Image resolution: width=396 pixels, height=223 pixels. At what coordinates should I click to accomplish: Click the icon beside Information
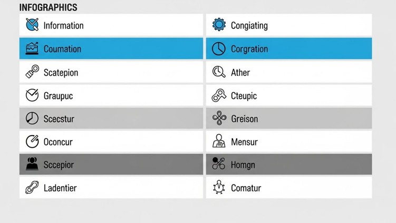32,25
